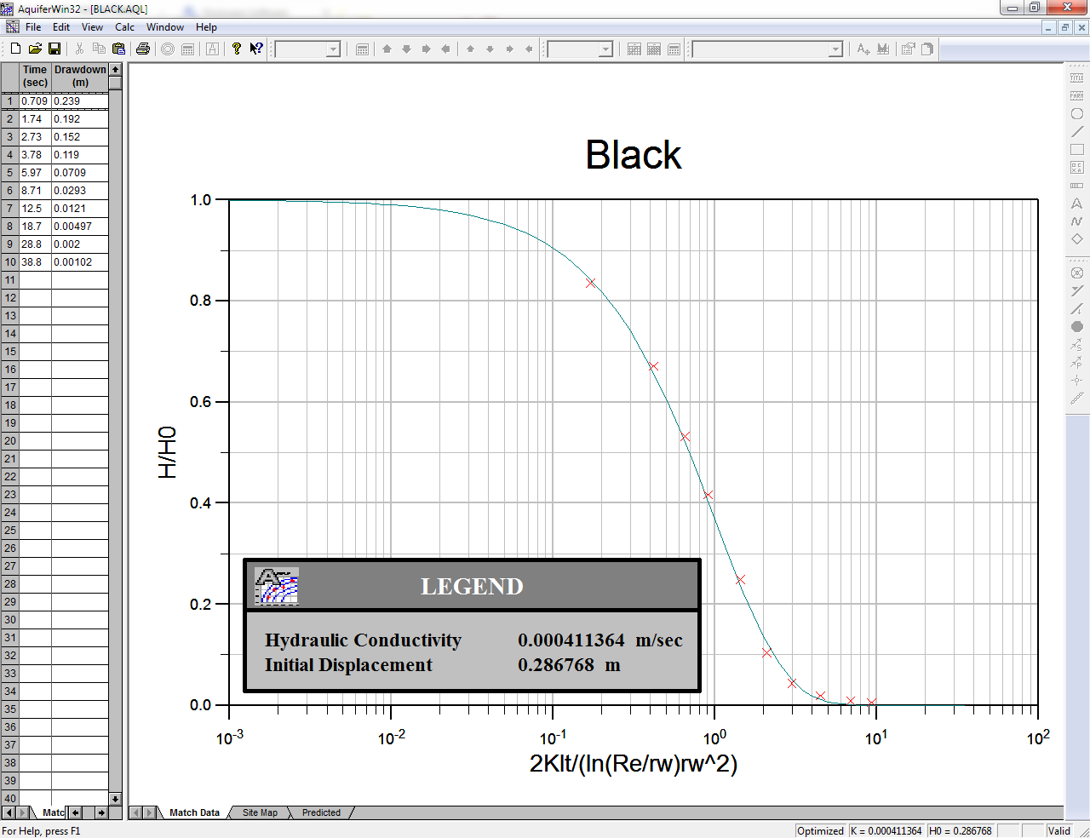Switch to the Site Map tab

coord(260,812)
